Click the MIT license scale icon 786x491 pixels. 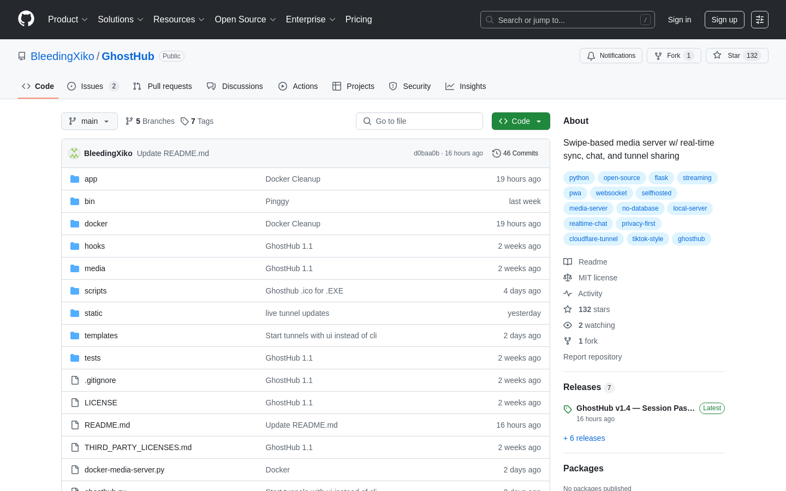tap(568, 278)
